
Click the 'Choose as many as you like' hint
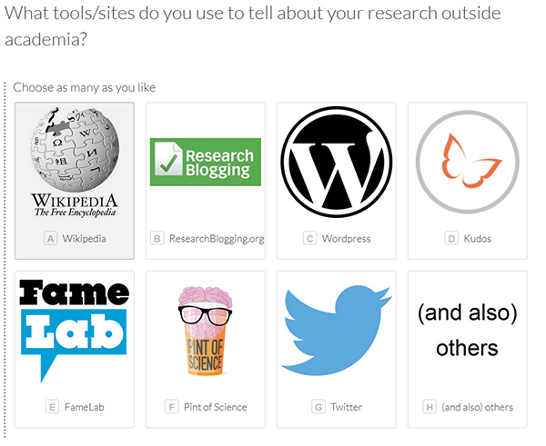(x=85, y=87)
